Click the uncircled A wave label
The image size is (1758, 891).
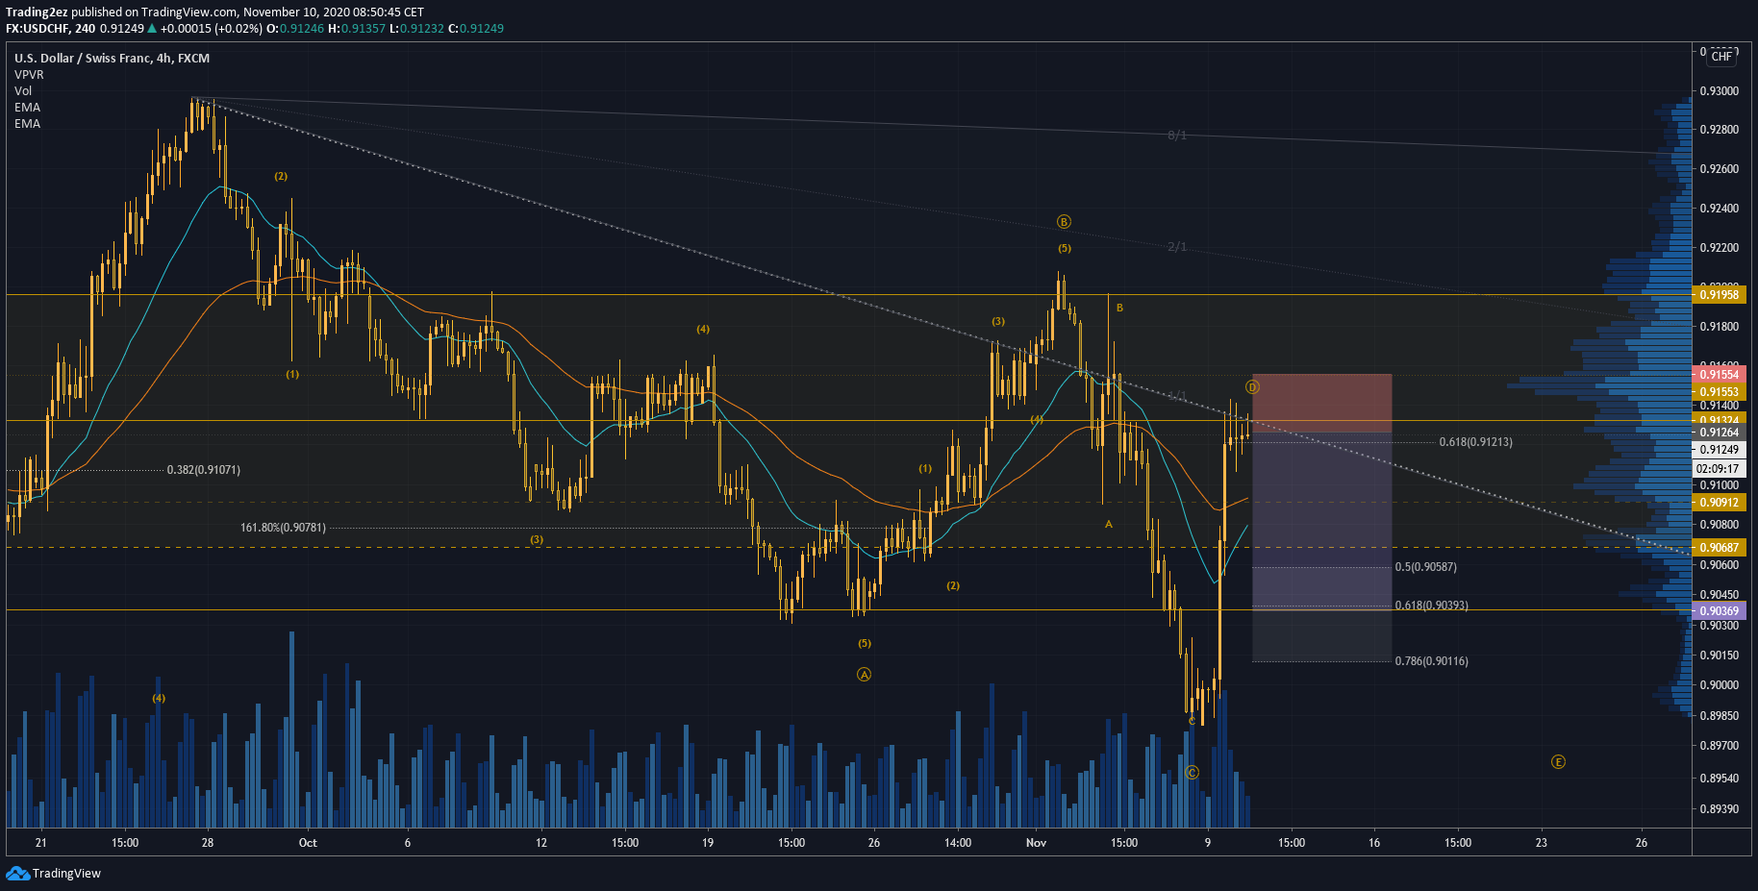pos(1109,525)
